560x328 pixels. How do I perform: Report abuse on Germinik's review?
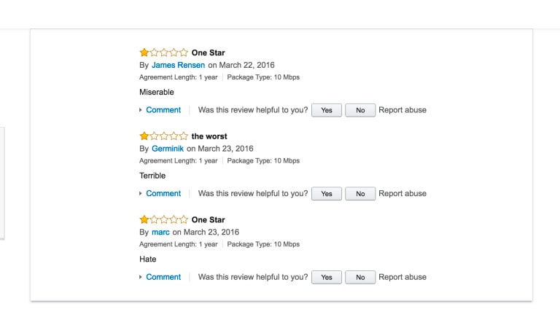[402, 193]
